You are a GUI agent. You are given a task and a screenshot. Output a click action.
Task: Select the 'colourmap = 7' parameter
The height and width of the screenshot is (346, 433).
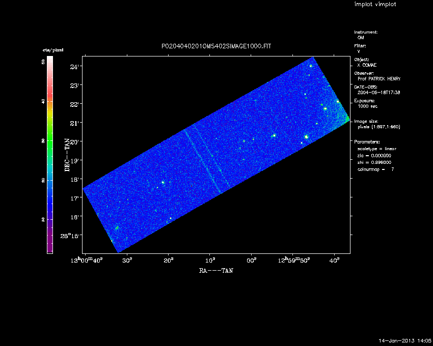[375, 169]
